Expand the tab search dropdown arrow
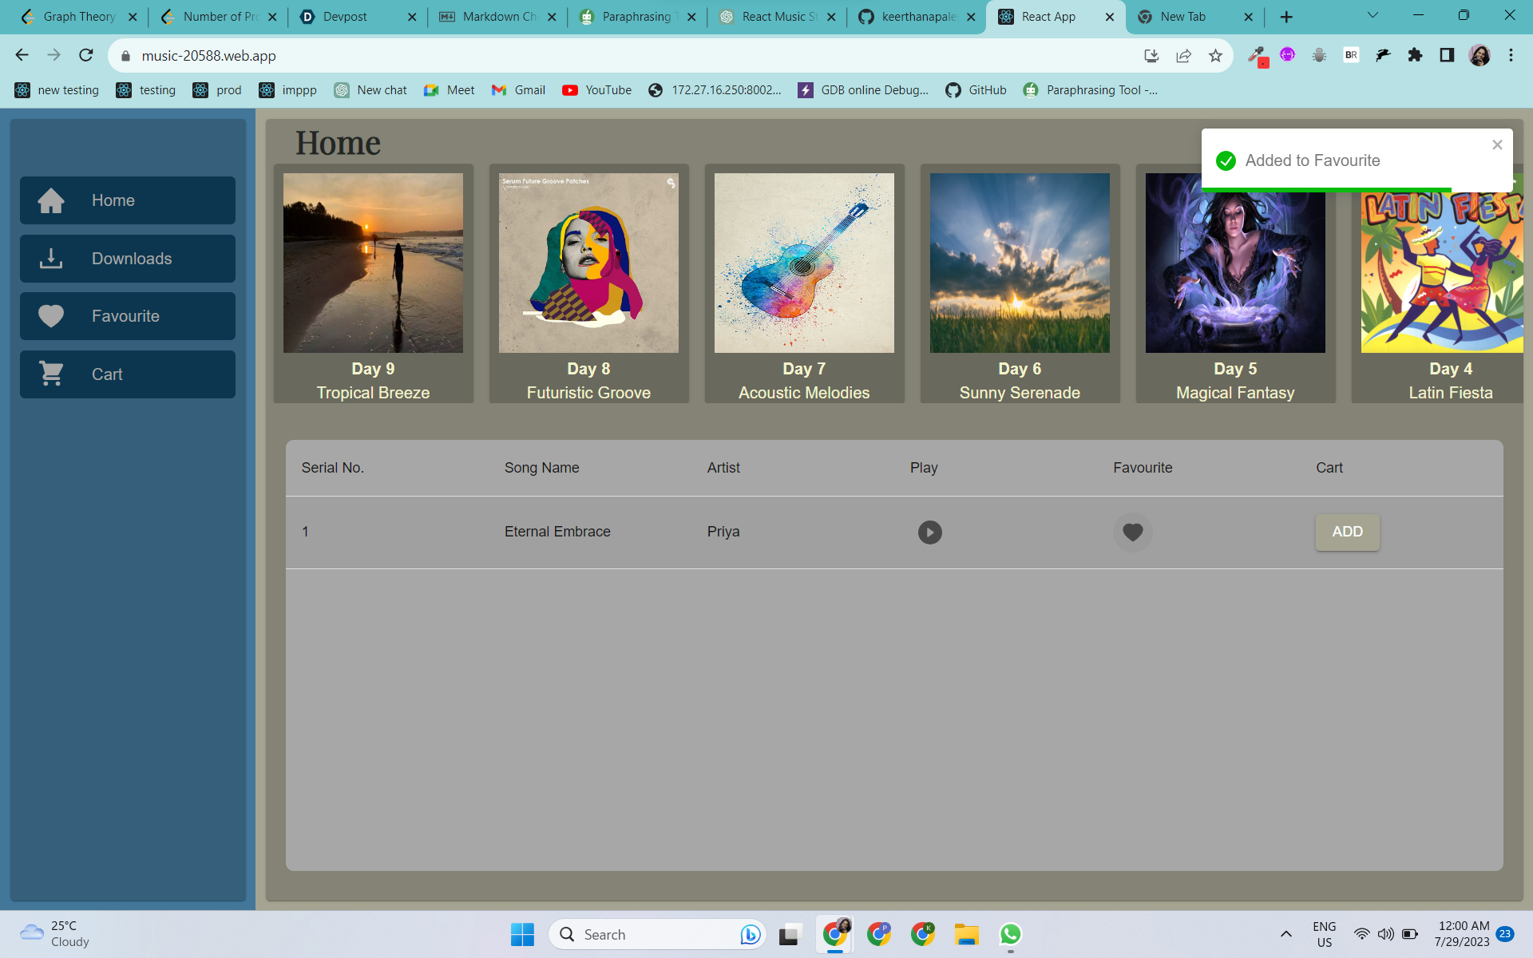Viewport: 1533px width, 958px height. coord(1373,16)
